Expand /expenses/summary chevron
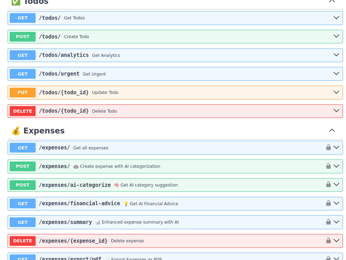Viewport: 346px width, 260px height. 336,222
